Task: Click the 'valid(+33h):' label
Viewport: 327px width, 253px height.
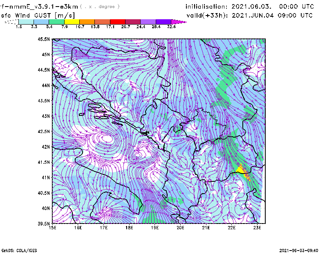Action: 207,16
